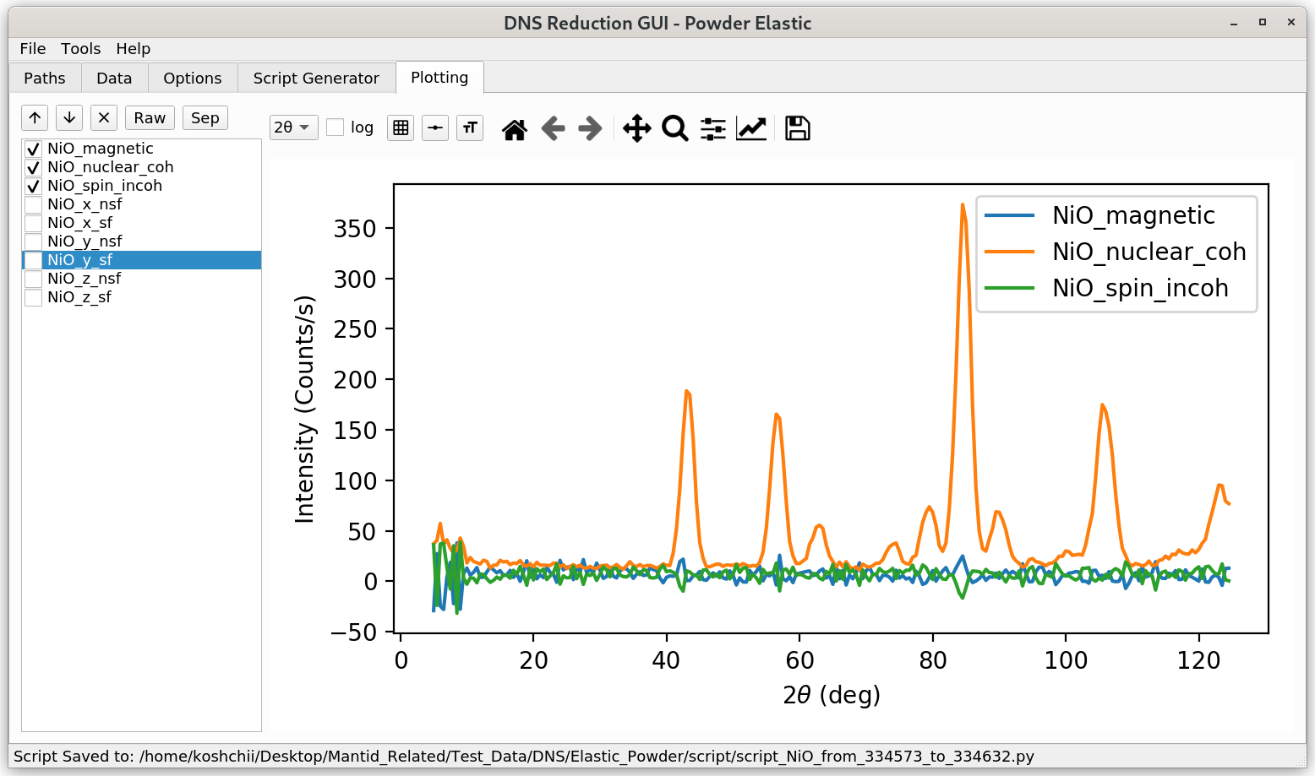Click the forward arrow to next view
The image size is (1315, 776).
(x=590, y=129)
